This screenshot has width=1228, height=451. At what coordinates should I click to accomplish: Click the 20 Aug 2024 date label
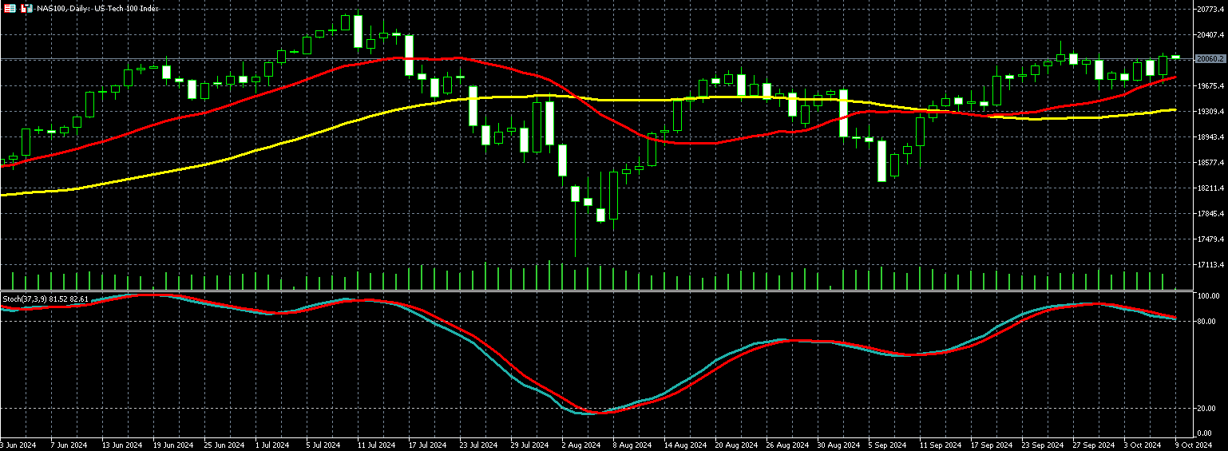click(735, 445)
